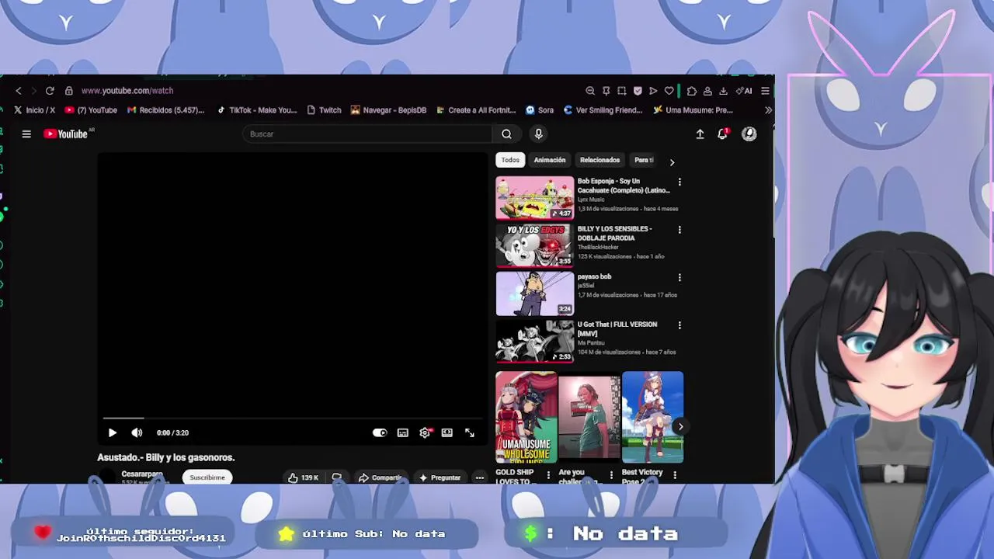The height and width of the screenshot is (559, 994).
Task: Open the site info padlock icon
Action: coord(68,91)
